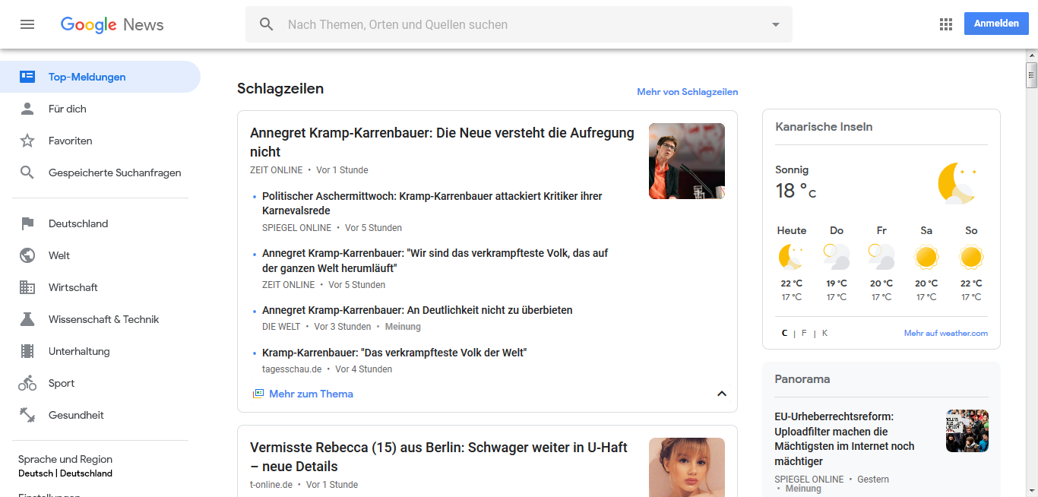Click the Kanarische Inseln weather title
Viewport: 1038px width, 497px height.
(x=824, y=127)
